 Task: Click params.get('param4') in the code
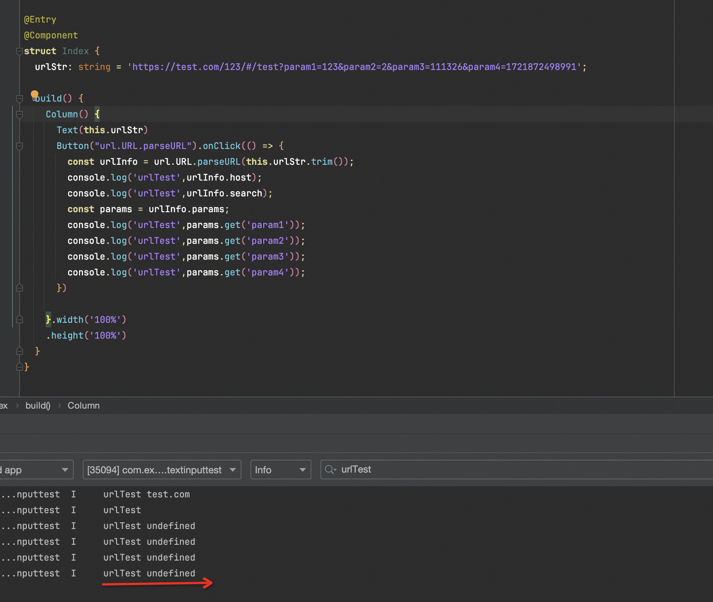coord(241,272)
